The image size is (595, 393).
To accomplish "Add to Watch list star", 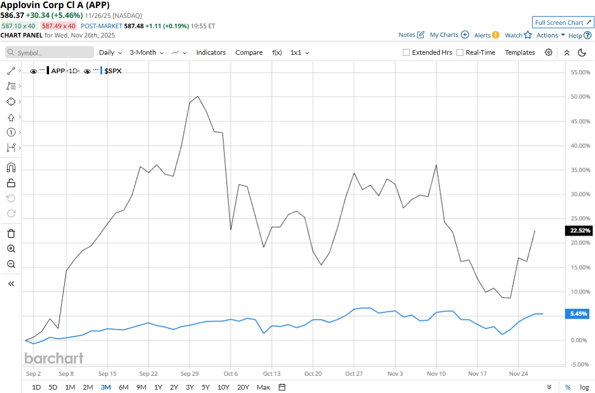I will click(x=528, y=35).
